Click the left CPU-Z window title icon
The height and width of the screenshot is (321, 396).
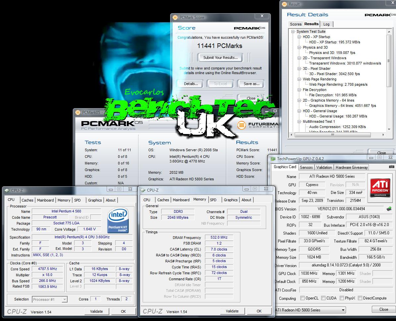pos(7,190)
